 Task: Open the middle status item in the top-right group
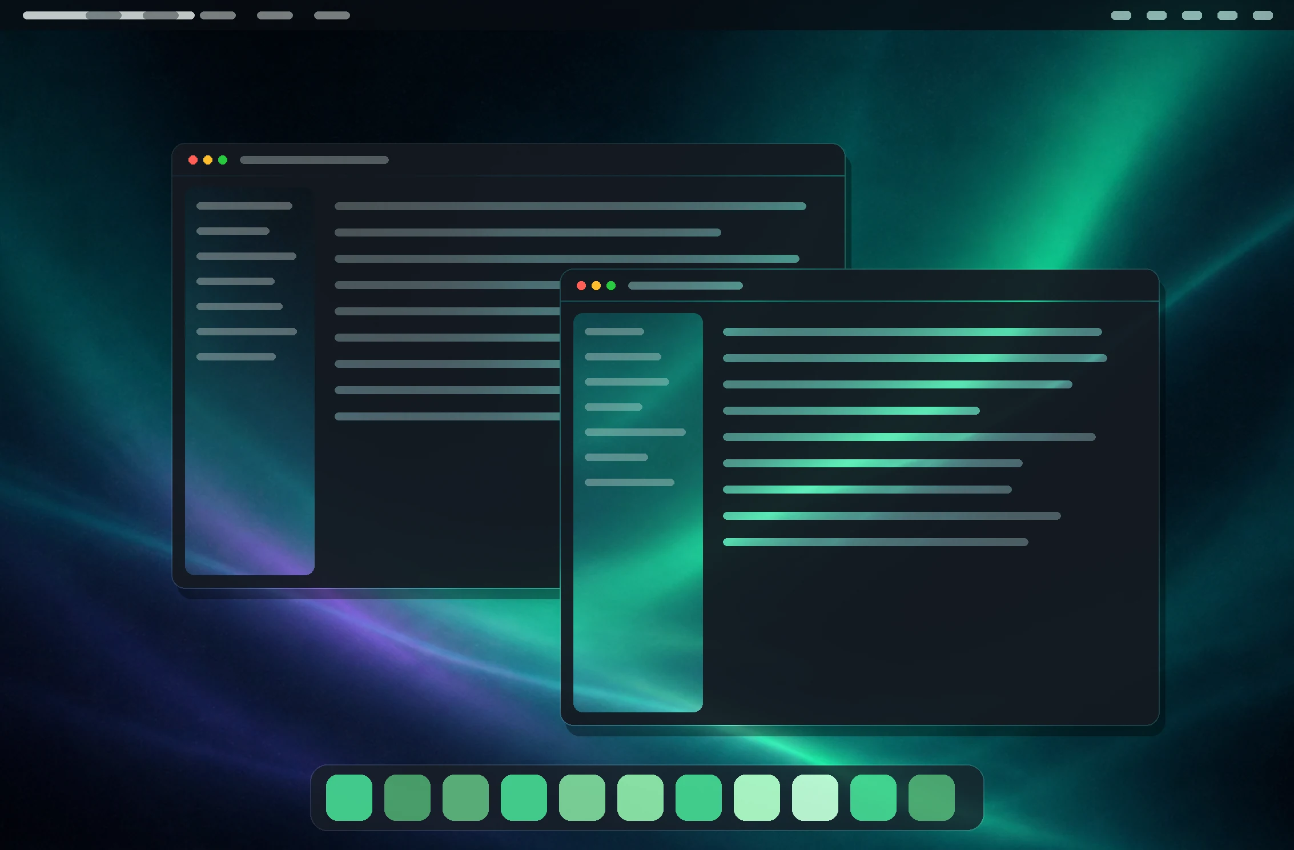tap(1192, 15)
